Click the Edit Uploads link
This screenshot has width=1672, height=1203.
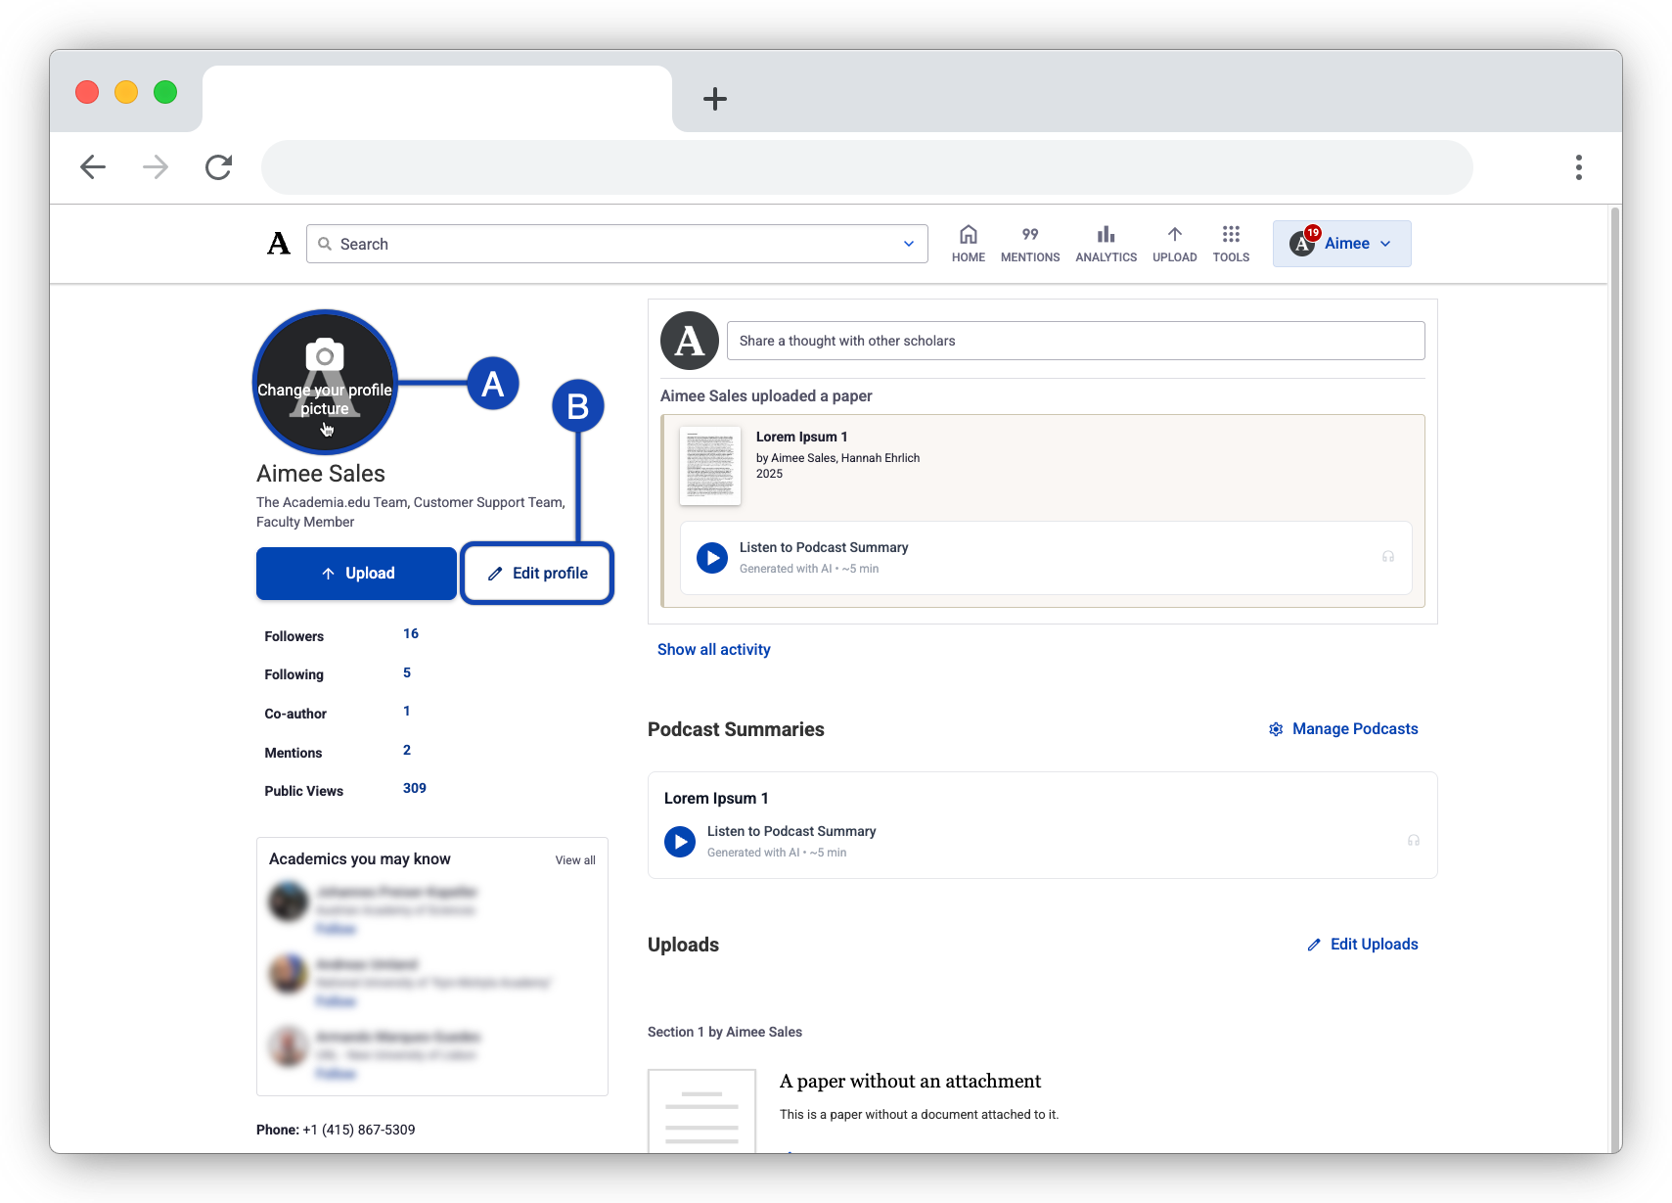tap(1362, 945)
